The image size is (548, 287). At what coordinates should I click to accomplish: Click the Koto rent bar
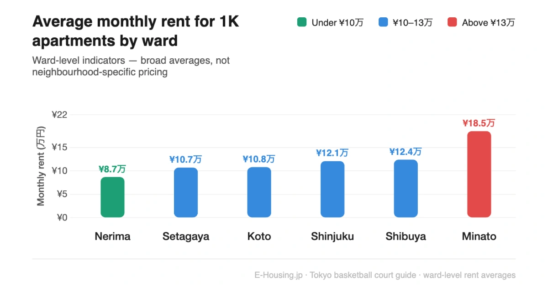pyautogui.click(x=259, y=192)
